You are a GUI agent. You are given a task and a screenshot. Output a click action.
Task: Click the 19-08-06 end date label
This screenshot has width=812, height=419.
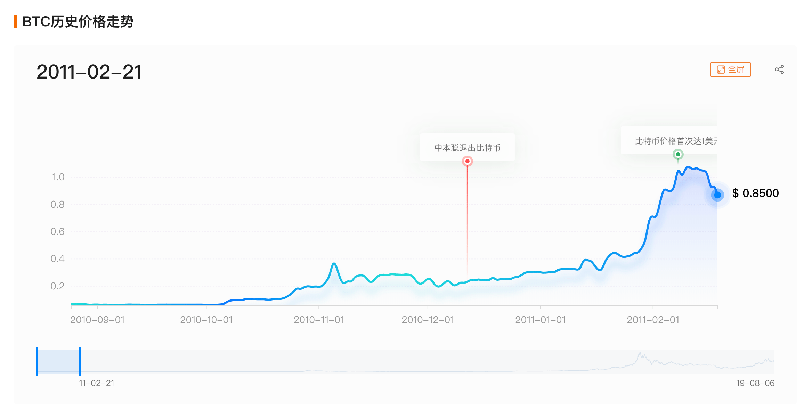click(755, 383)
